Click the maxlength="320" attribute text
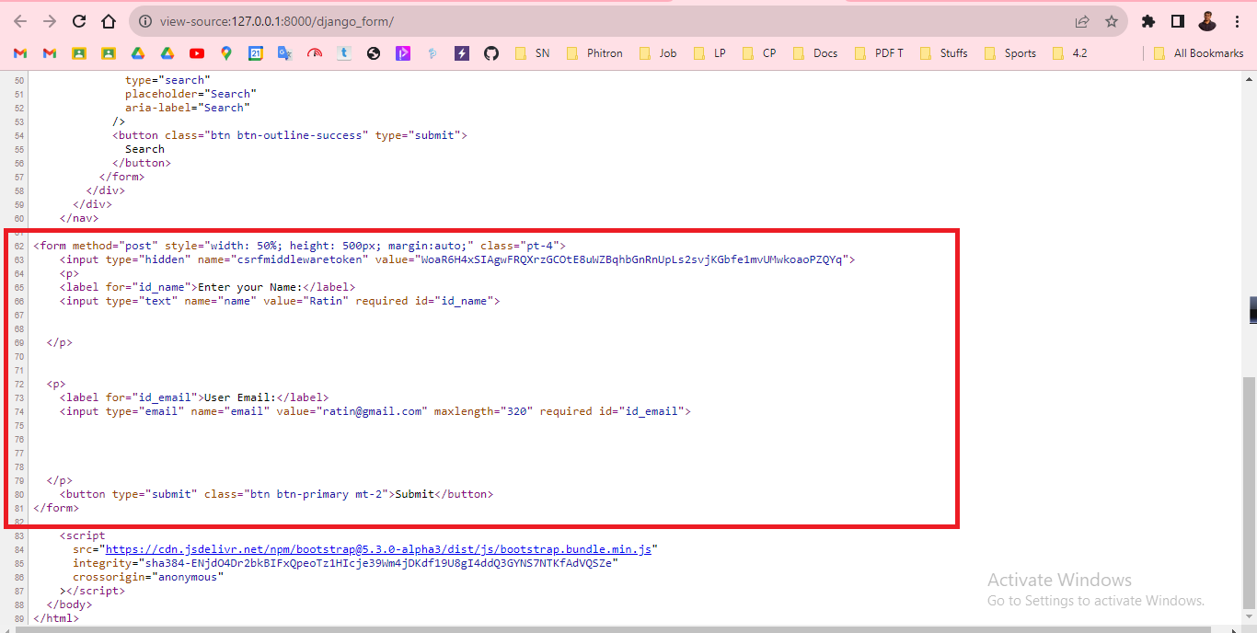This screenshot has height=633, width=1257. coord(484,411)
